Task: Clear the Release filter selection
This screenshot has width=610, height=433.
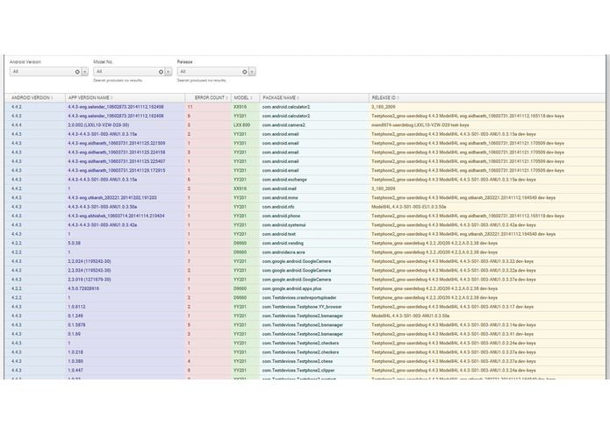Action: 244,72
